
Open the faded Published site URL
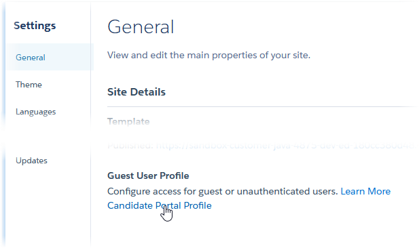[x=286, y=146]
